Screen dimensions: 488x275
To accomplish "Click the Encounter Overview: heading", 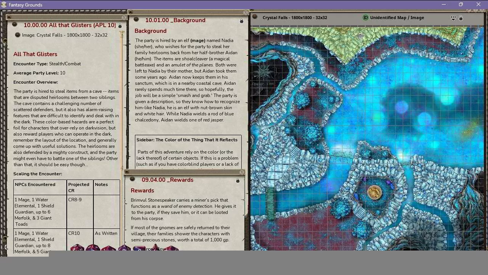I will (36, 82).
